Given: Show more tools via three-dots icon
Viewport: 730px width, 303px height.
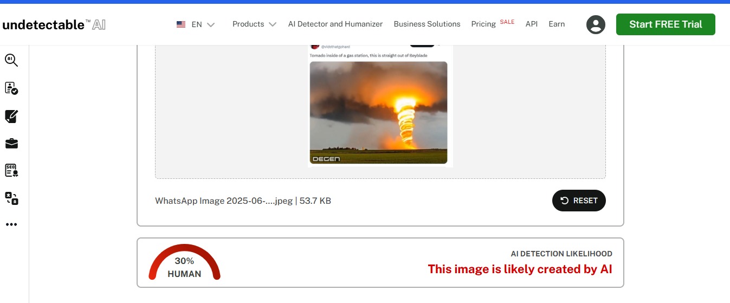Looking at the screenshot, I should click(11, 224).
